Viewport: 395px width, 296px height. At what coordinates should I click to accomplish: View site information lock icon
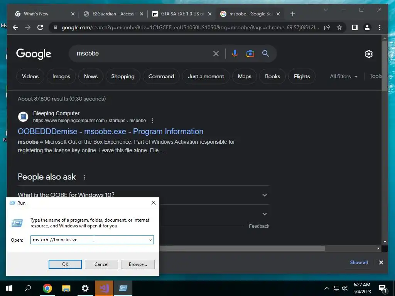[56, 27]
